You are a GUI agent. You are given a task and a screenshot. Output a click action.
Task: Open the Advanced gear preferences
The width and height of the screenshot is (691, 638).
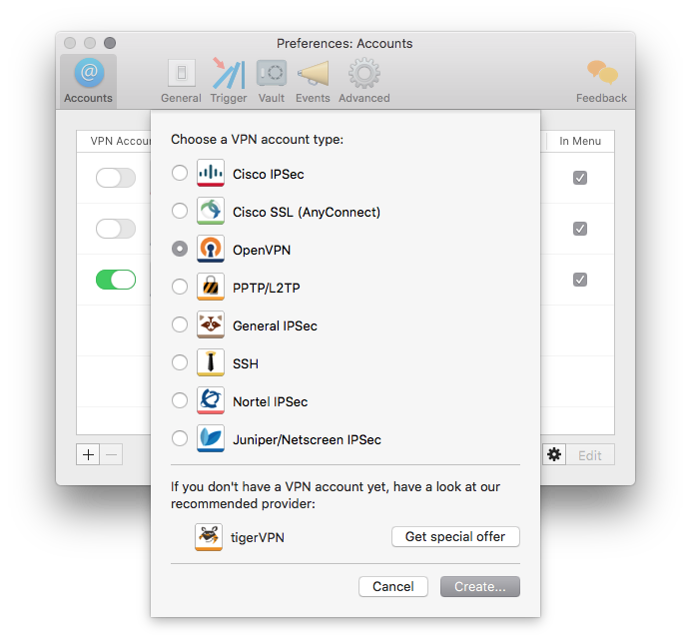(x=363, y=80)
